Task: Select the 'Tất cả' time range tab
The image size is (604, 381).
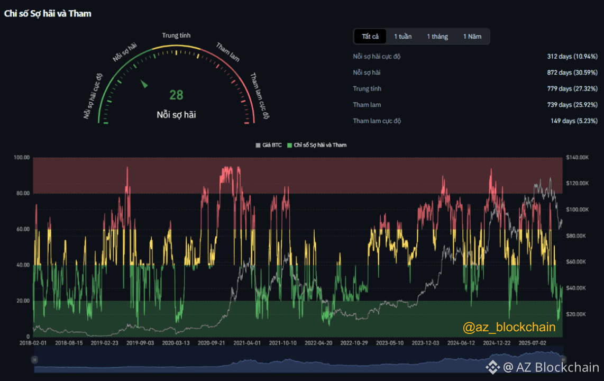Action: (370, 37)
